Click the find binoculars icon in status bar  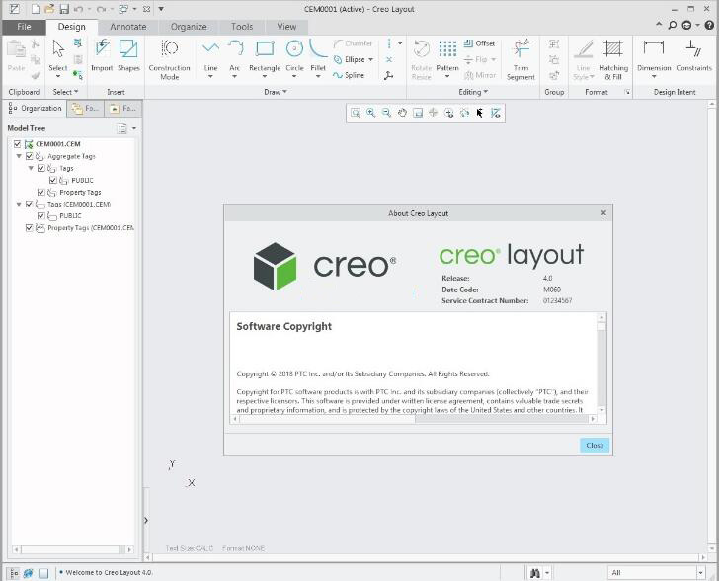[535, 573]
